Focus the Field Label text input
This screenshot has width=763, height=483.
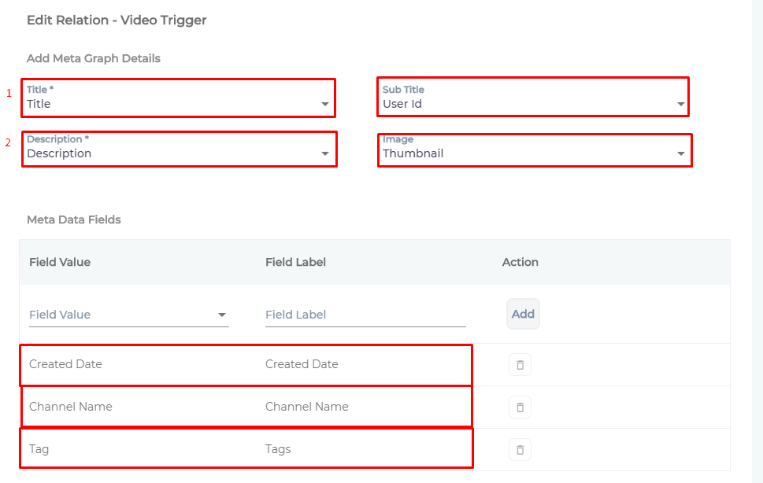point(365,315)
